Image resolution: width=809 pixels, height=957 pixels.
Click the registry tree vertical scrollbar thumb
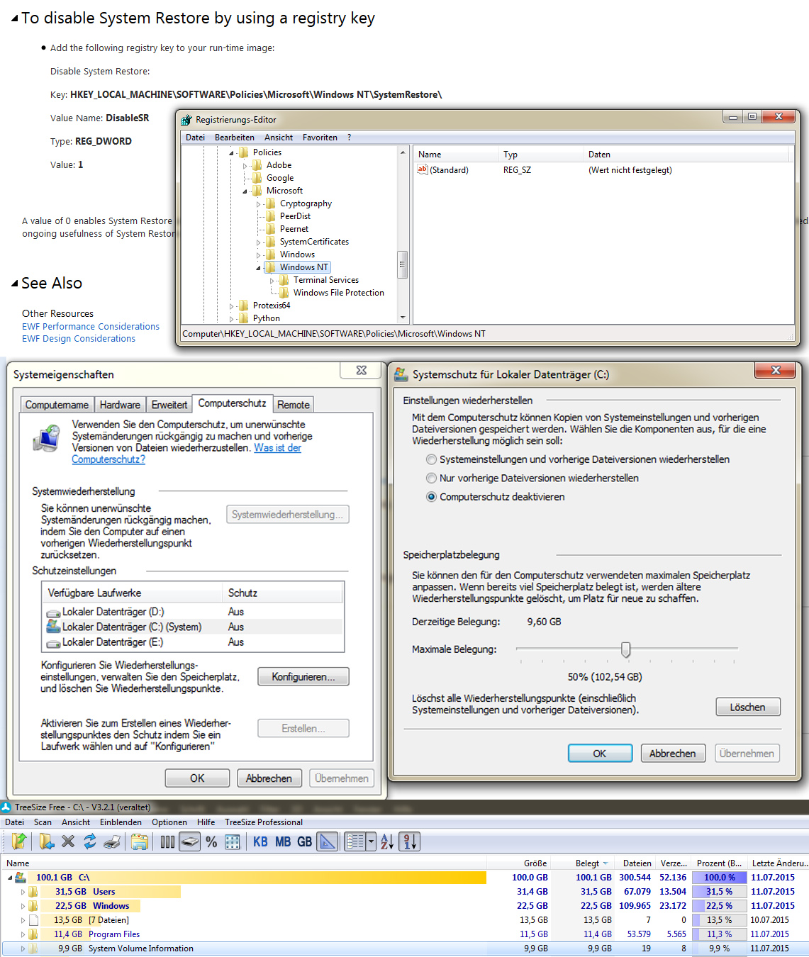pos(402,265)
